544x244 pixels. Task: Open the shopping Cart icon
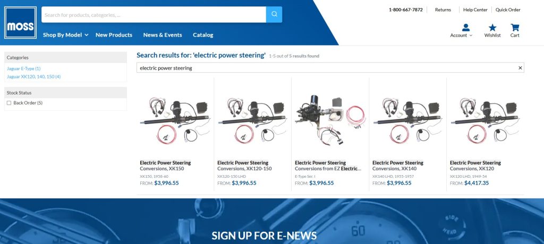[515, 28]
